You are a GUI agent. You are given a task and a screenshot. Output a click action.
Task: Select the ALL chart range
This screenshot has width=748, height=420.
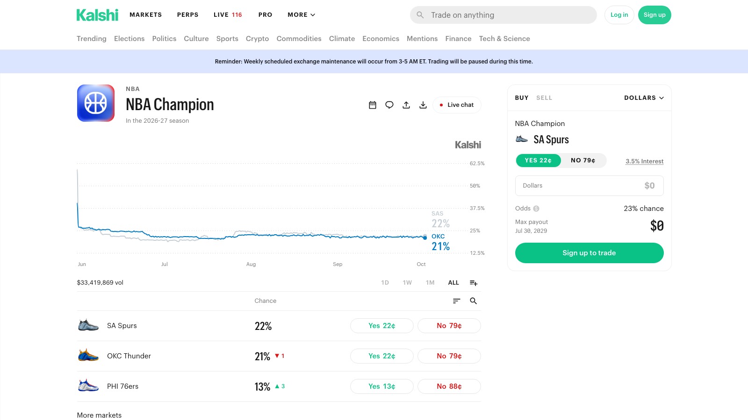tap(453, 283)
